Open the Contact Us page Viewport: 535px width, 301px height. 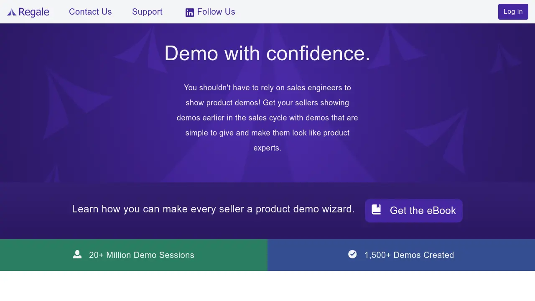click(x=90, y=12)
